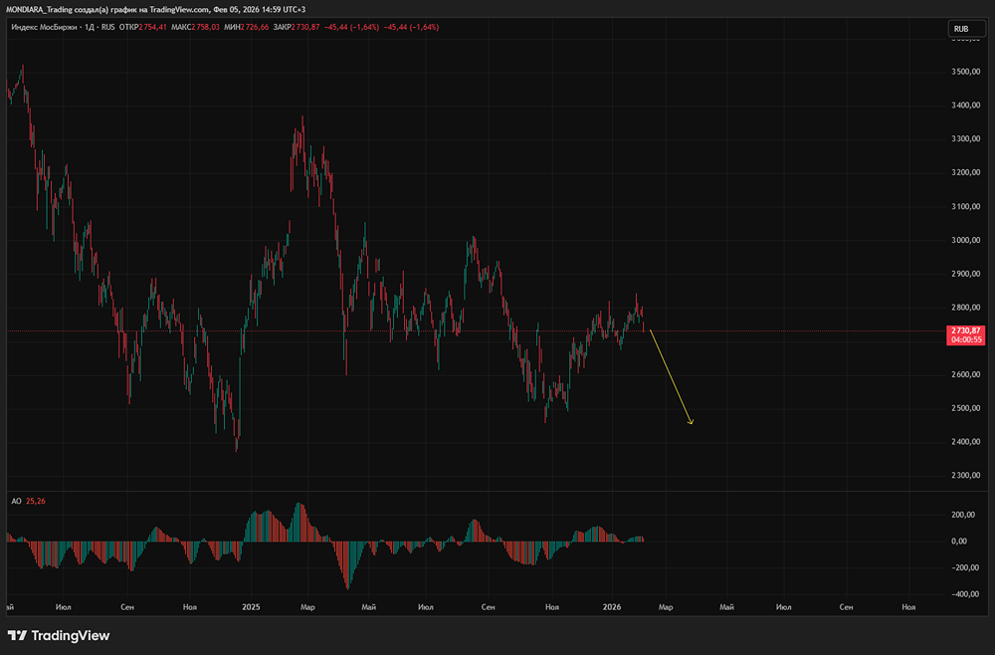Click the MONDIARA_Trading header caption
This screenshot has width=995, height=655.
pyautogui.click(x=155, y=10)
